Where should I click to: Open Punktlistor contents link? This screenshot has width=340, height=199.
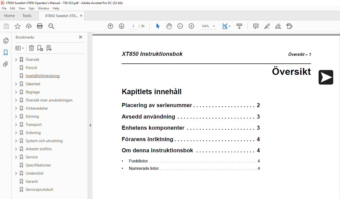click(x=194, y=161)
